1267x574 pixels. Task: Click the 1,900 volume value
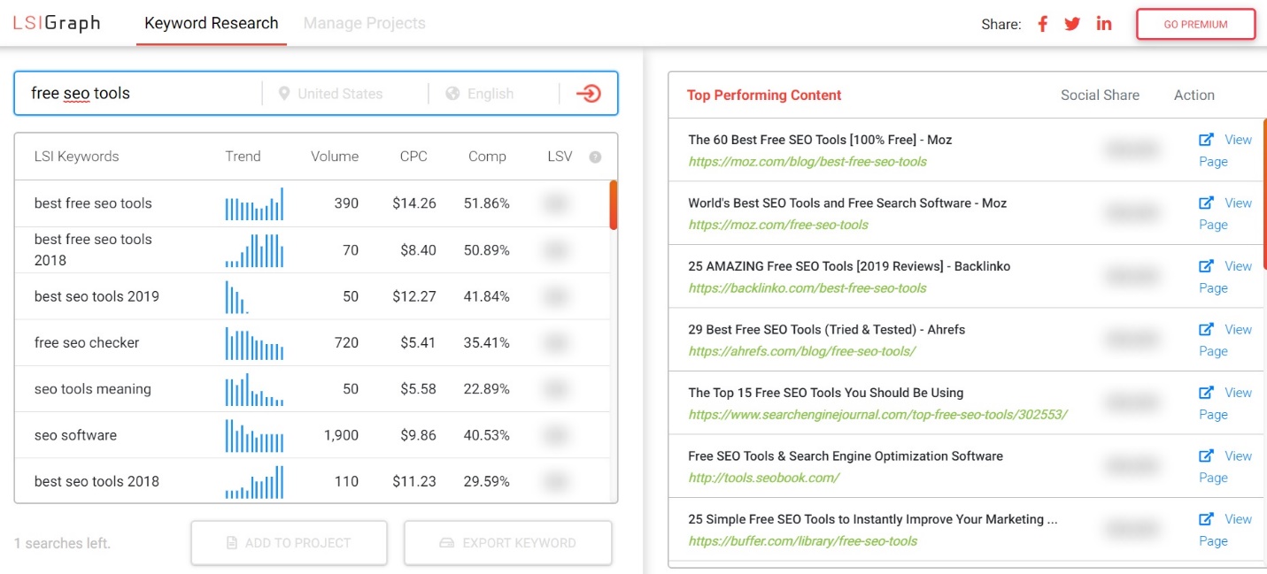click(x=341, y=435)
